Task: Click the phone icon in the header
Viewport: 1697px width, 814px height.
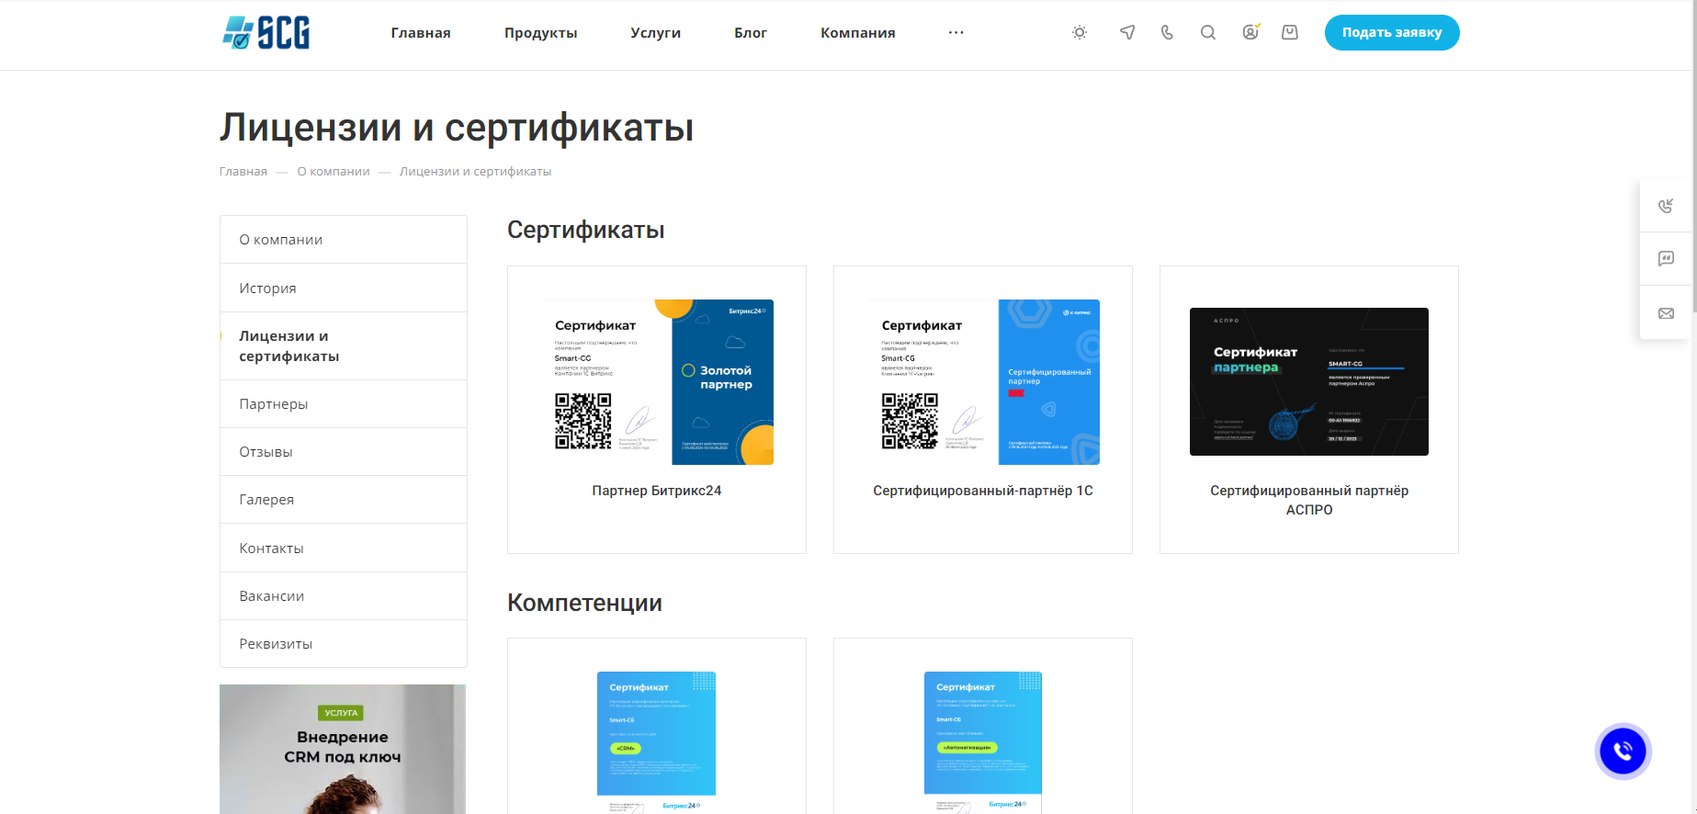Action: pos(1167,32)
